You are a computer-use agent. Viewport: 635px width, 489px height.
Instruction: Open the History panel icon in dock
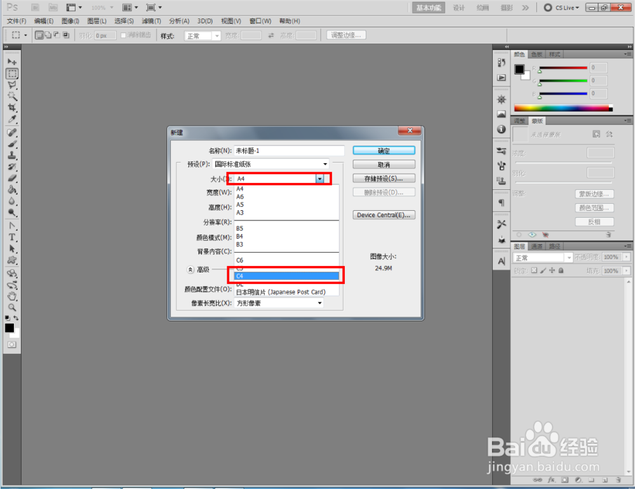point(502,62)
